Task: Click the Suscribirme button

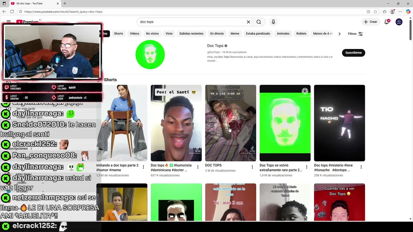Action: pos(353,53)
